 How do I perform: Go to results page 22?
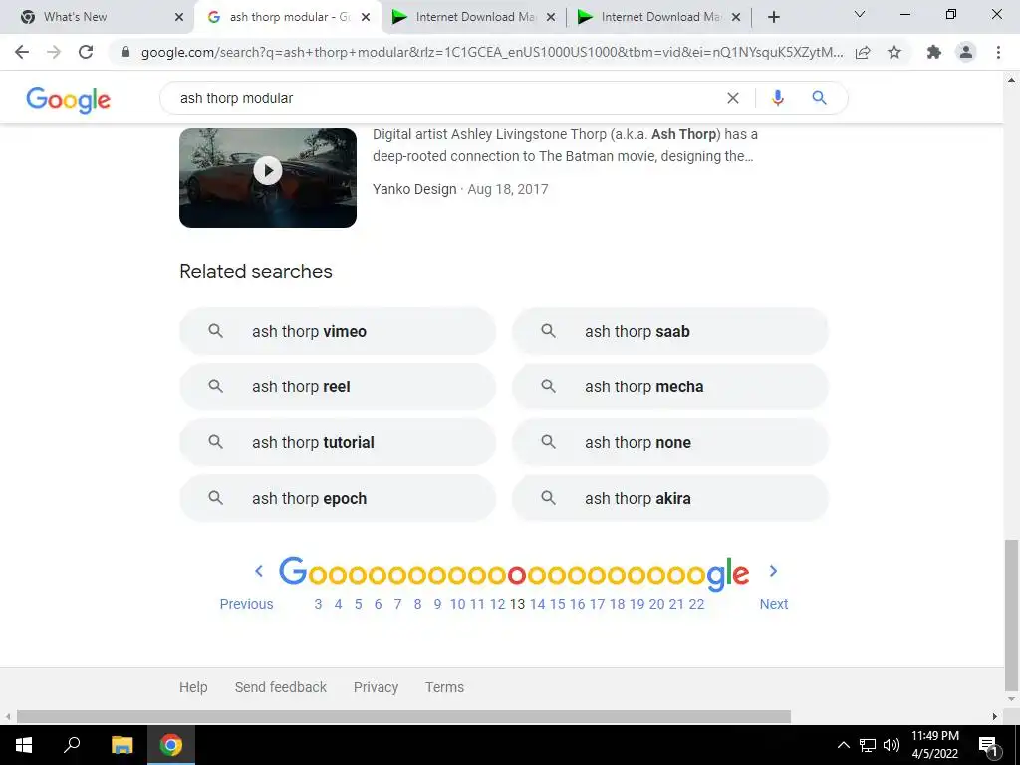[x=696, y=604]
